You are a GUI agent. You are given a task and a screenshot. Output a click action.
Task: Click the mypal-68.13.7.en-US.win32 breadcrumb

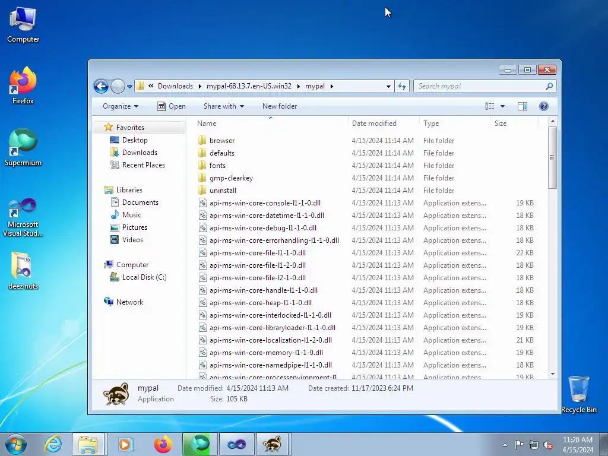[x=249, y=86]
